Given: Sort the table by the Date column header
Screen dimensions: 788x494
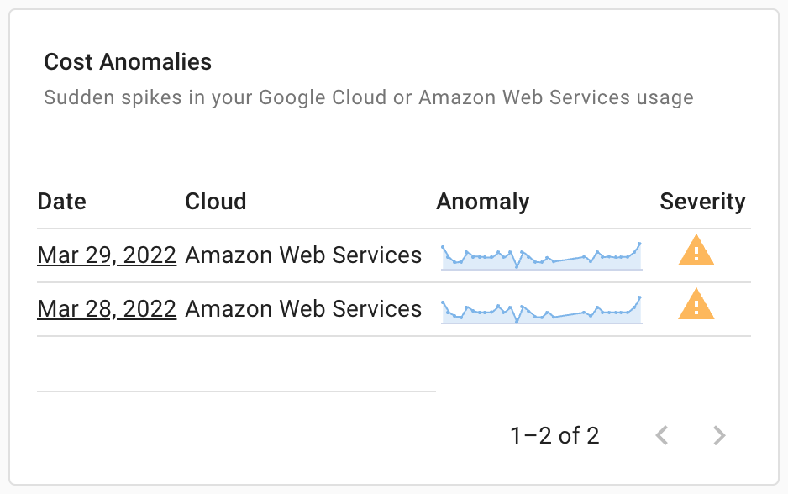Looking at the screenshot, I should (61, 201).
